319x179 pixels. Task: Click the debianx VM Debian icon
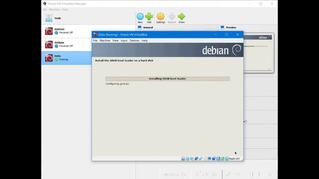click(x=49, y=44)
